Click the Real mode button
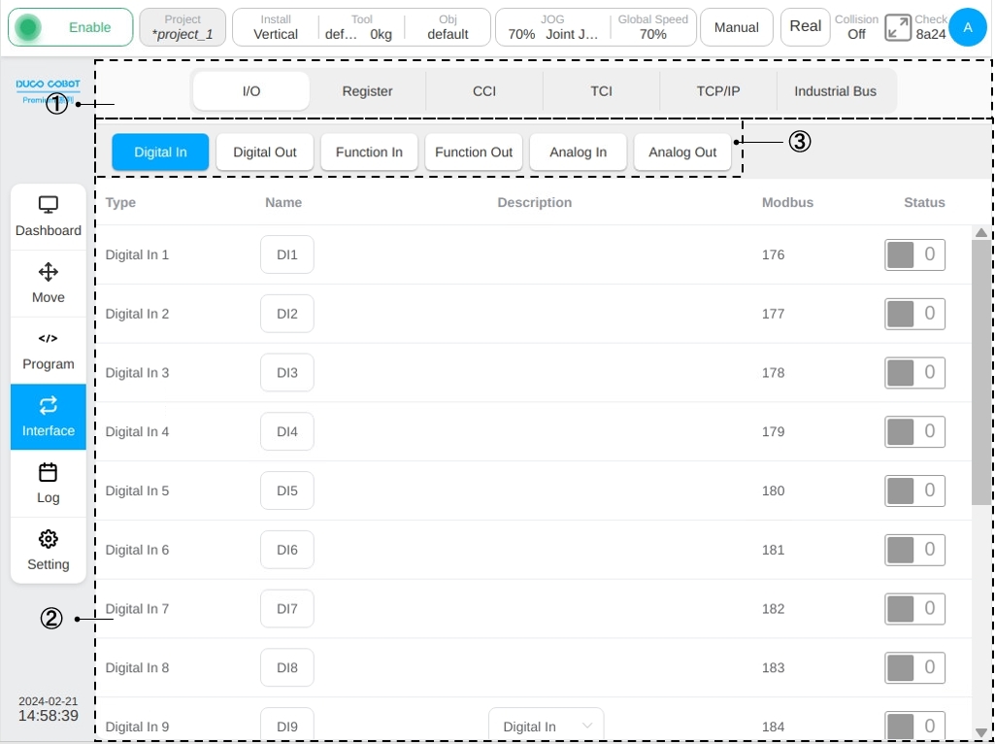This screenshot has height=744, width=995. coord(806,27)
